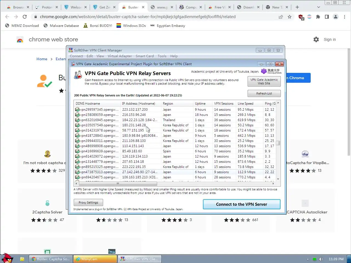Click the server list horizontal scrollbar thumb
The width and height of the screenshot is (351, 263).
click(x=118, y=184)
